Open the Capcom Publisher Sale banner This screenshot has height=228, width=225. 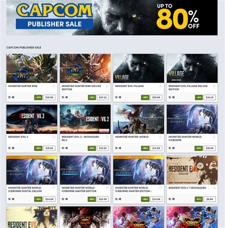[x=112, y=18]
